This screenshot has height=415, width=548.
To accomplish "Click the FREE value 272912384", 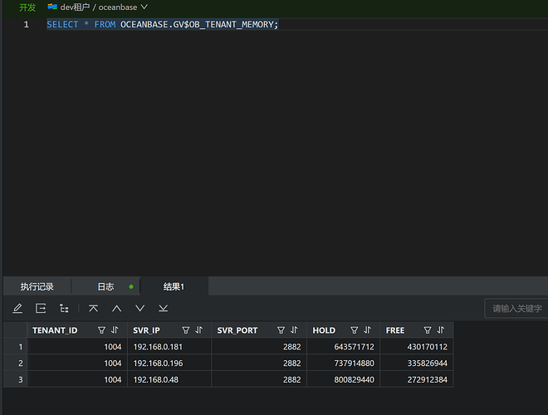I will coord(427,379).
